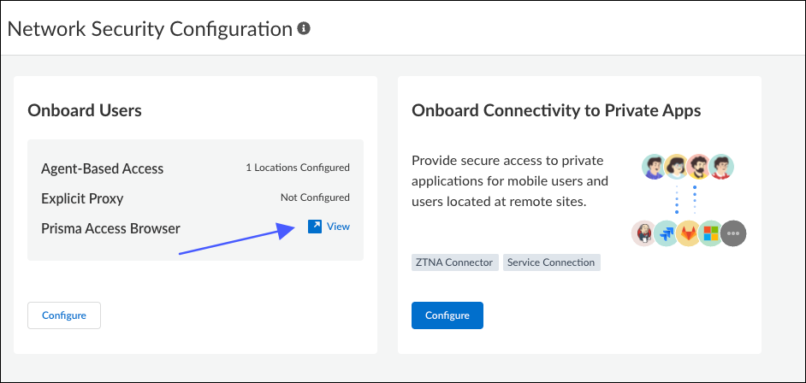Select the blonde user avatar with glasses

[677, 167]
